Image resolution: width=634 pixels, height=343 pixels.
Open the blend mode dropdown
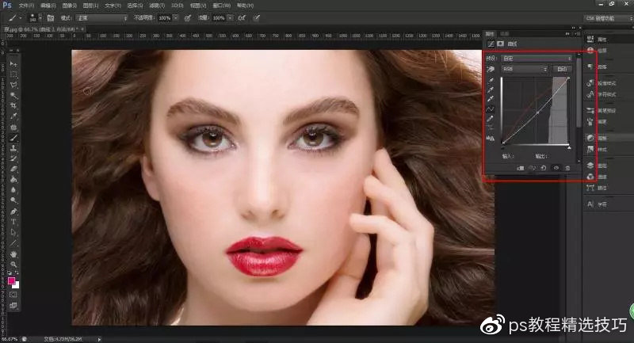(x=104, y=17)
